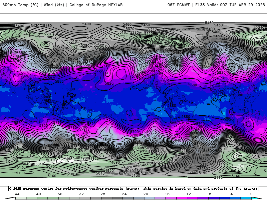Click the 'Valid: 00Z TUE APR 29 2025' text
The height and width of the screenshot is (200, 267).
(236, 5)
